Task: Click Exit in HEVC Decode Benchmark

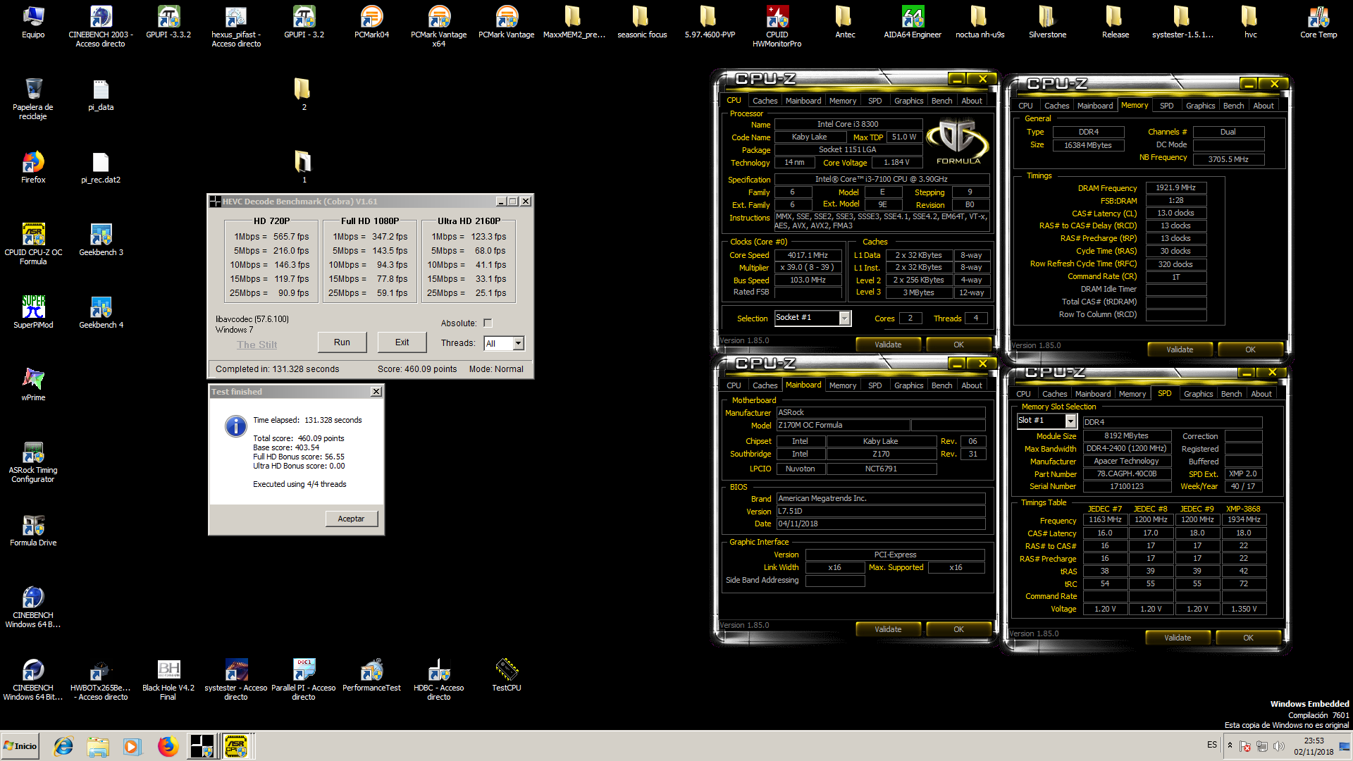Action: point(402,342)
